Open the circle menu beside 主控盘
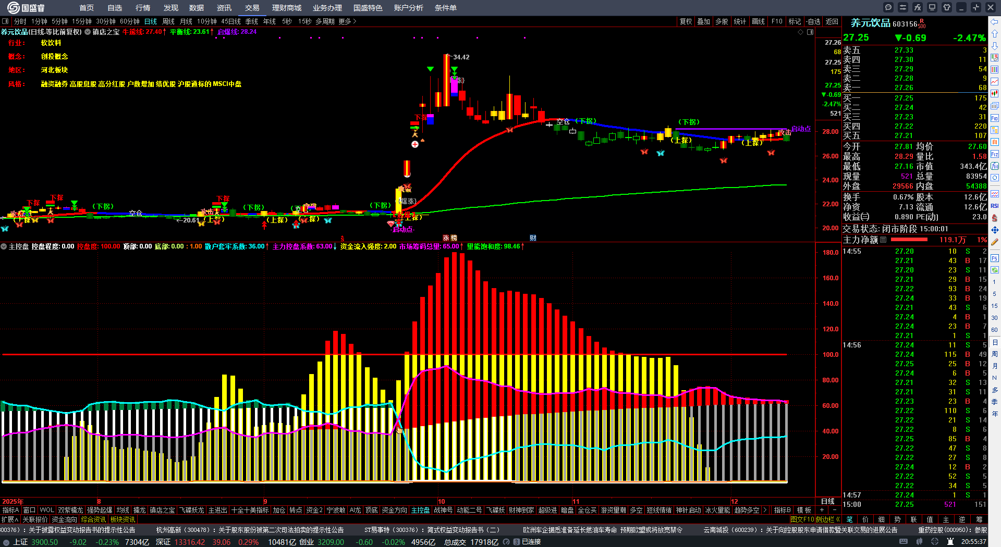Image resolution: width=1001 pixels, height=547 pixels. [x=4, y=246]
